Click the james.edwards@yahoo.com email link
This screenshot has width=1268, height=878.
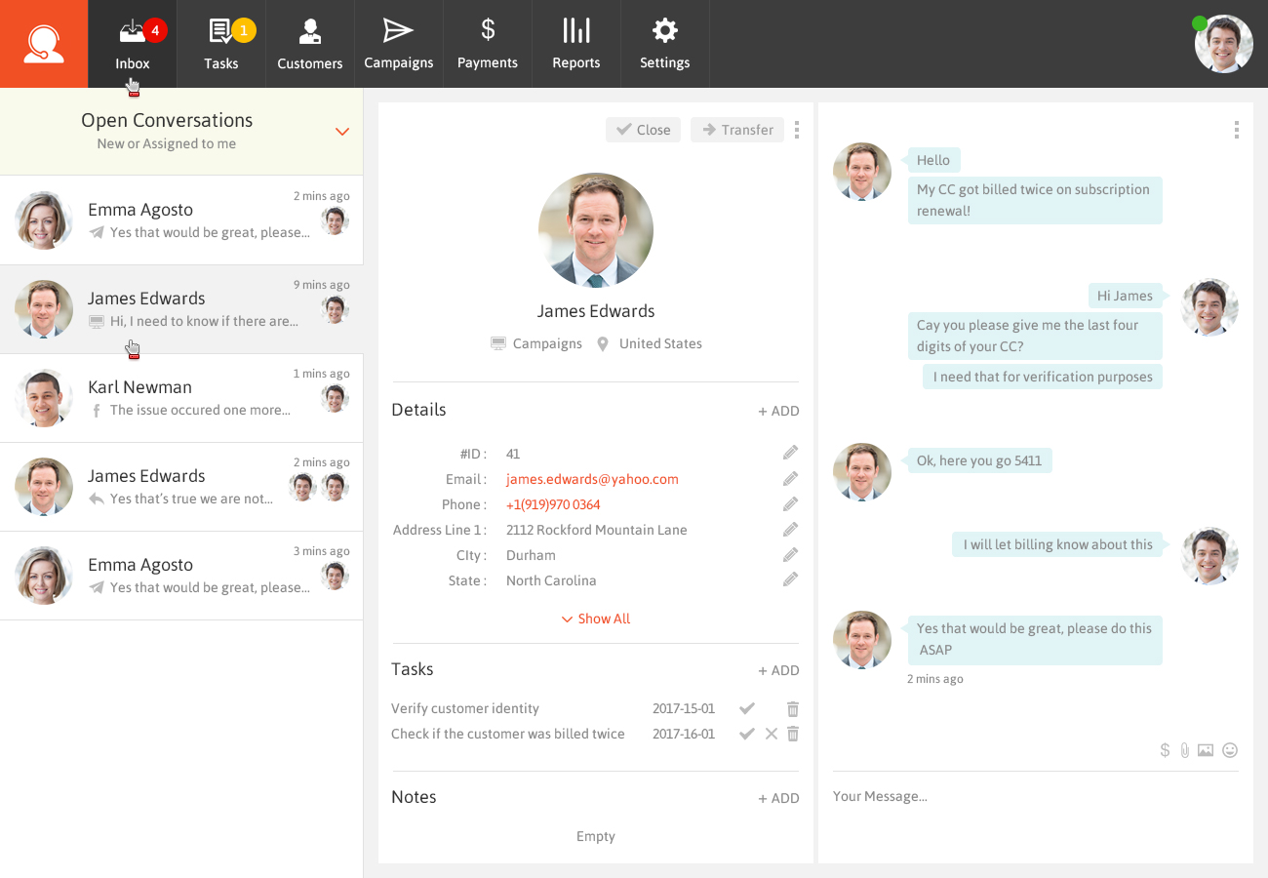click(x=592, y=479)
